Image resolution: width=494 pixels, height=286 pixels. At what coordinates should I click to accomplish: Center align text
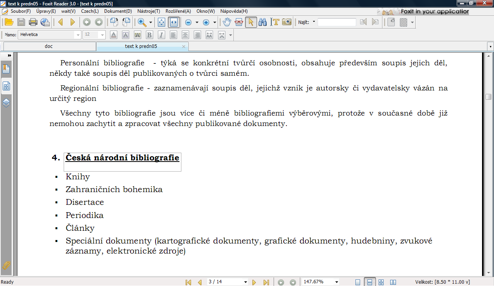pos(185,35)
